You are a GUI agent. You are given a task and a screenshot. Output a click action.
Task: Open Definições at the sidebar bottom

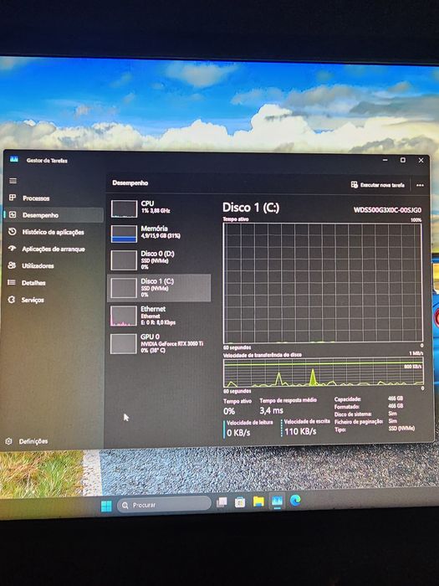pyautogui.click(x=33, y=441)
